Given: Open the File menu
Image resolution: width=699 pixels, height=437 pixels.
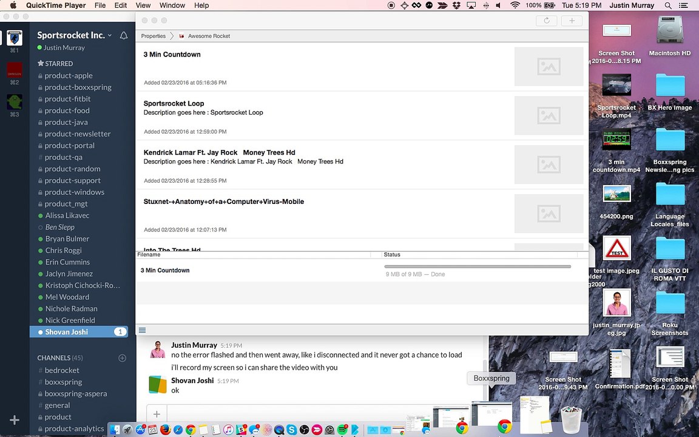Looking at the screenshot, I should 100,5.
